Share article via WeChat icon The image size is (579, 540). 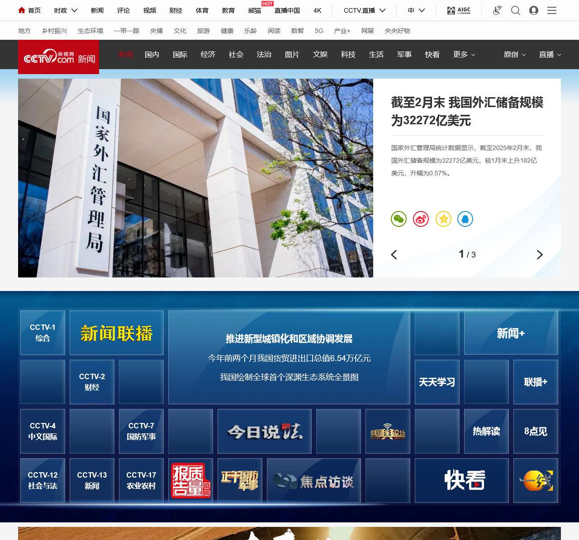tap(399, 219)
